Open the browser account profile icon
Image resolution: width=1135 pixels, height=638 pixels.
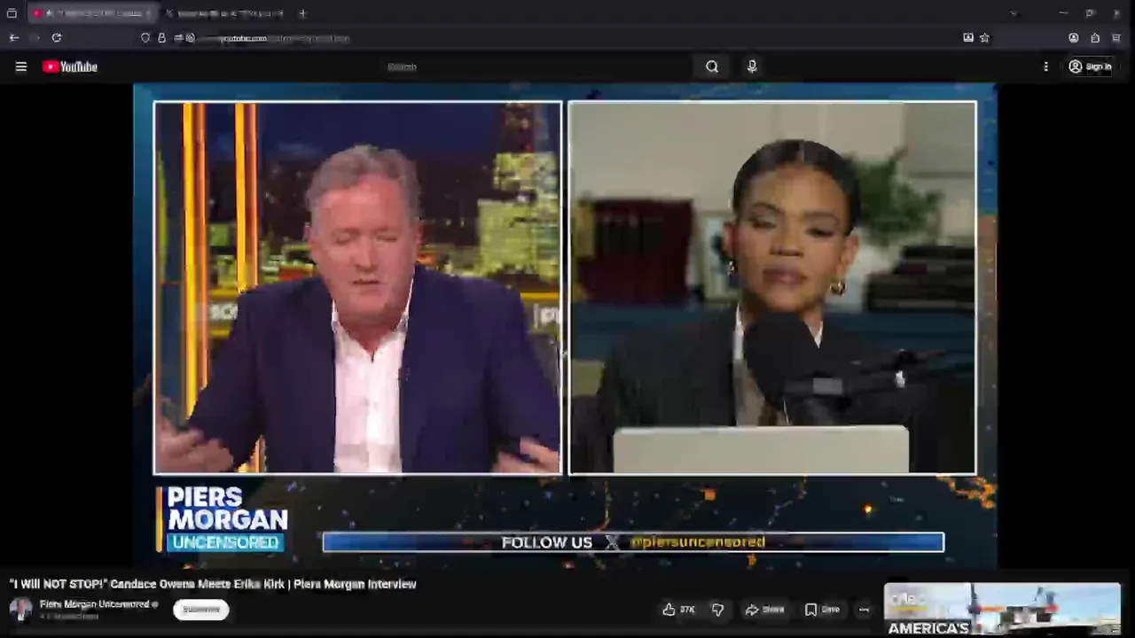[x=1073, y=38]
